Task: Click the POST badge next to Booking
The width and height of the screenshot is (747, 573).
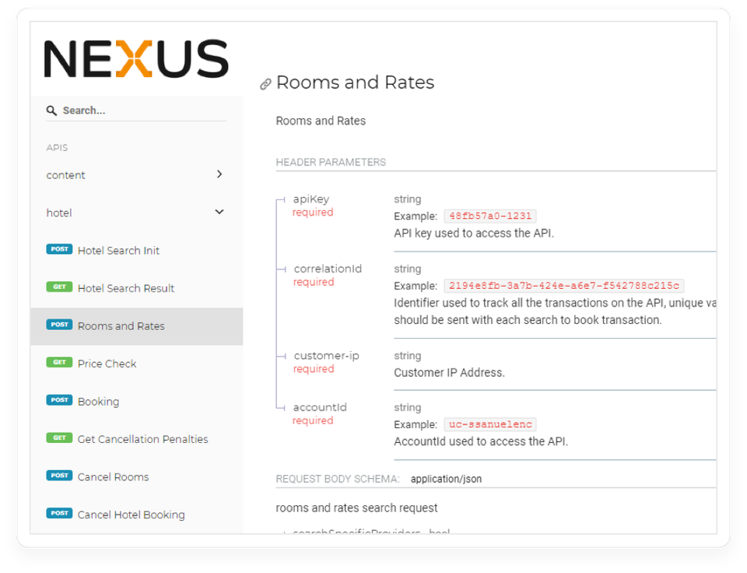Action: tap(59, 401)
